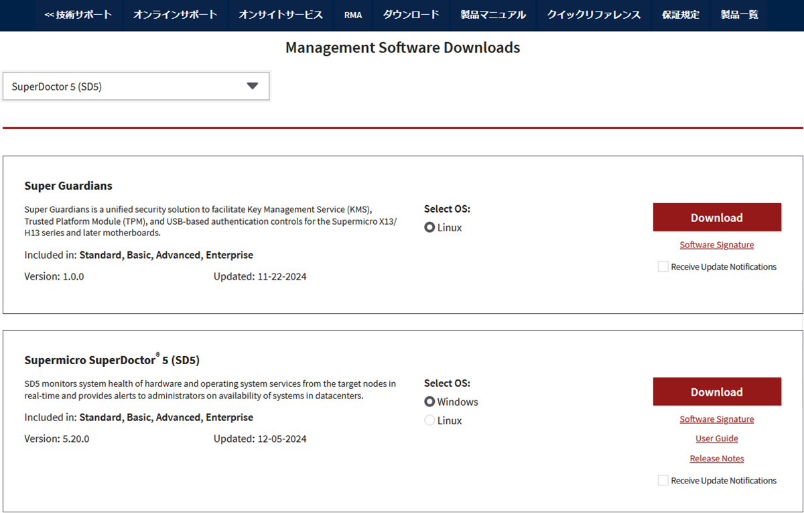Open the SD5 User Guide link

[x=717, y=439]
